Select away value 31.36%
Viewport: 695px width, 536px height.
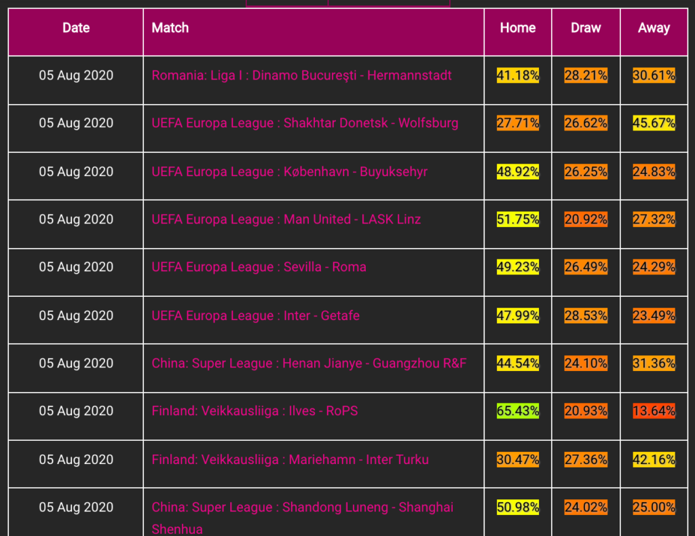coord(654,363)
